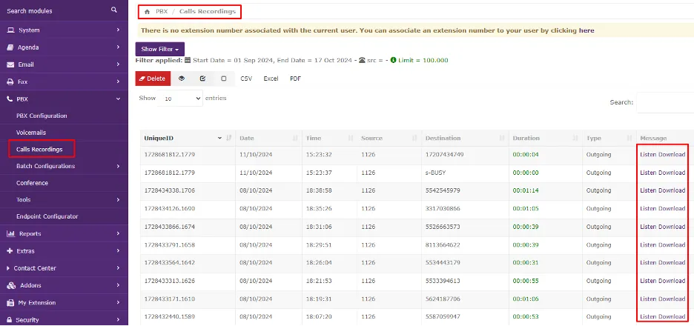Click the Fax icon in sidebar
Image resolution: width=694 pixels, height=326 pixels.
coord(10,81)
